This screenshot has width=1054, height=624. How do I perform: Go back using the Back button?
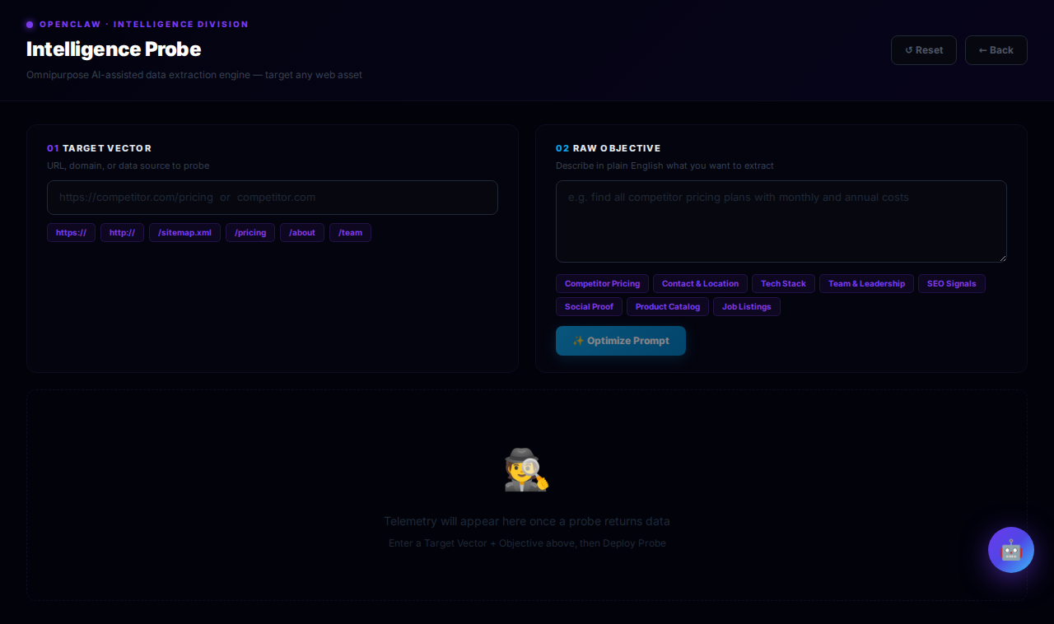coord(996,50)
